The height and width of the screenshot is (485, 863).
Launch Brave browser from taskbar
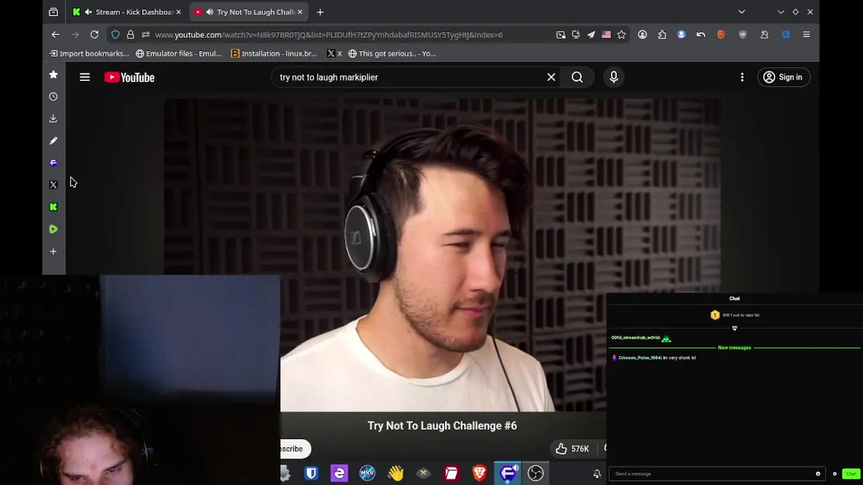click(479, 474)
